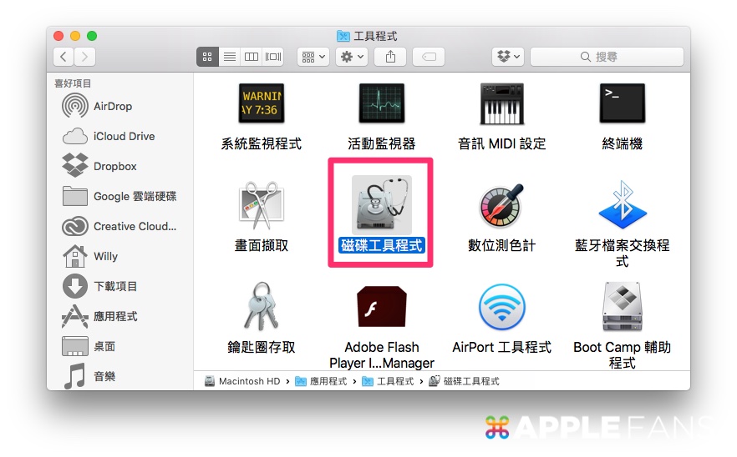737x457 pixels.
Task: Select the 藍牙檔案交換程式 Bluetooth icon
Action: [x=623, y=204]
